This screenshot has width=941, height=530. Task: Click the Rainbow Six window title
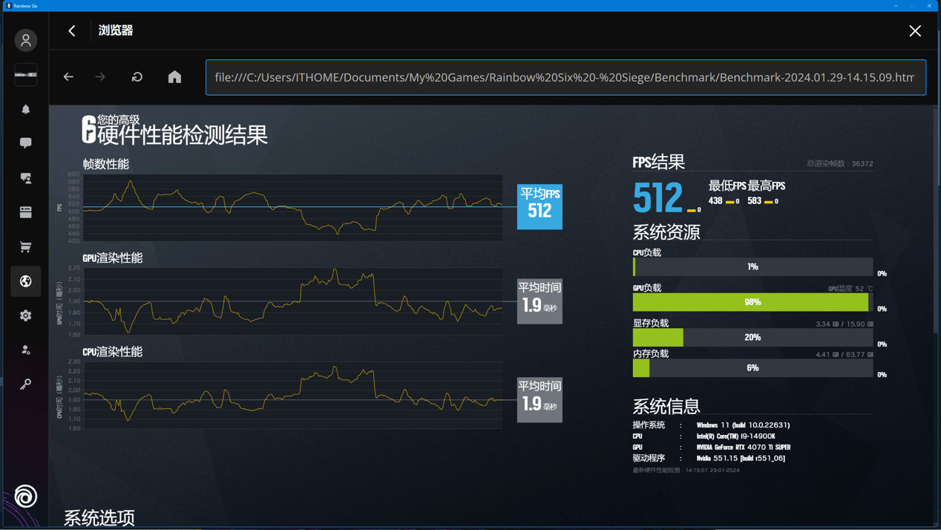click(25, 6)
